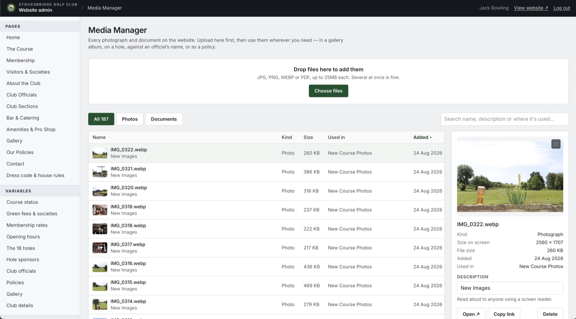
Task: Open the Course status variable
Action: coord(22,202)
